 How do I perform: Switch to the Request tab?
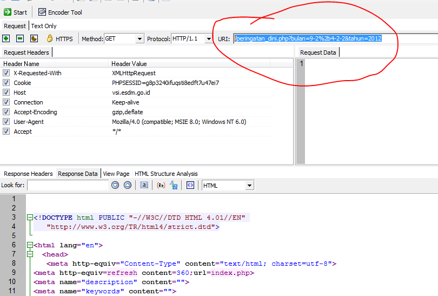click(x=15, y=26)
